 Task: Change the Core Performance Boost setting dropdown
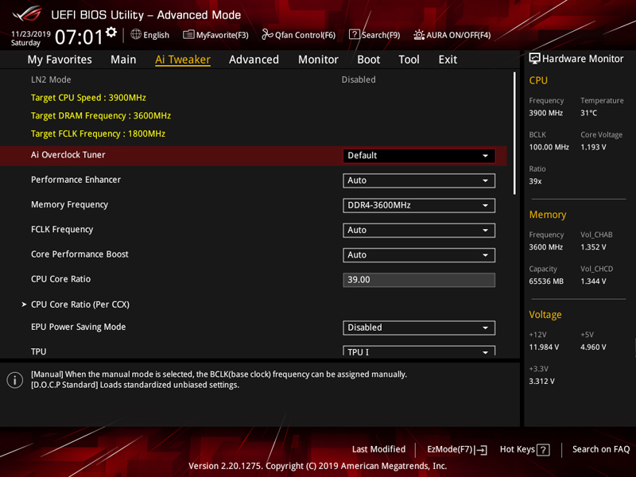coord(419,255)
